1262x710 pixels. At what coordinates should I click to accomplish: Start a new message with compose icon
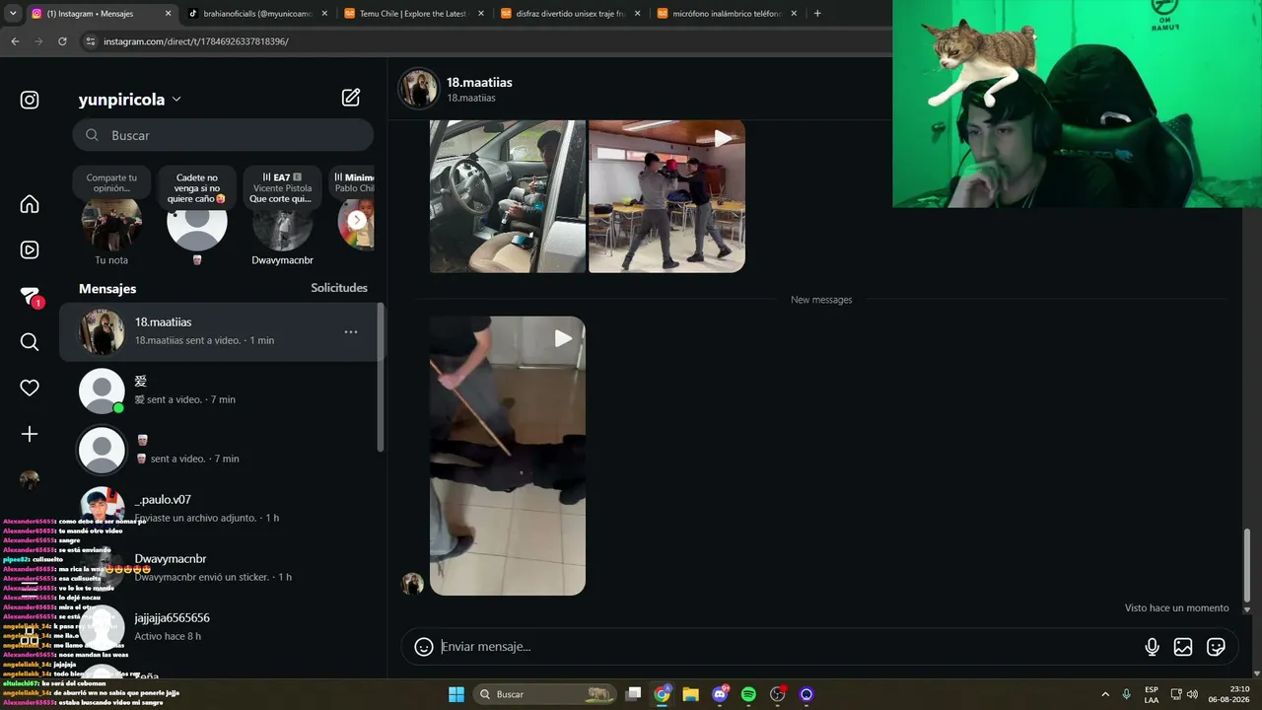tap(351, 97)
